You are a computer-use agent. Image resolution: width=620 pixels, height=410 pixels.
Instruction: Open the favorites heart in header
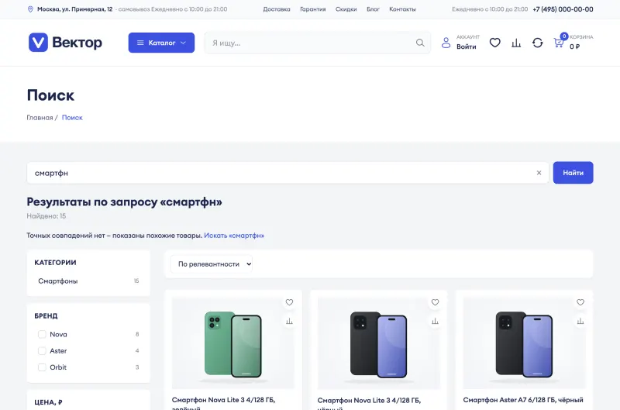tap(494, 43)
